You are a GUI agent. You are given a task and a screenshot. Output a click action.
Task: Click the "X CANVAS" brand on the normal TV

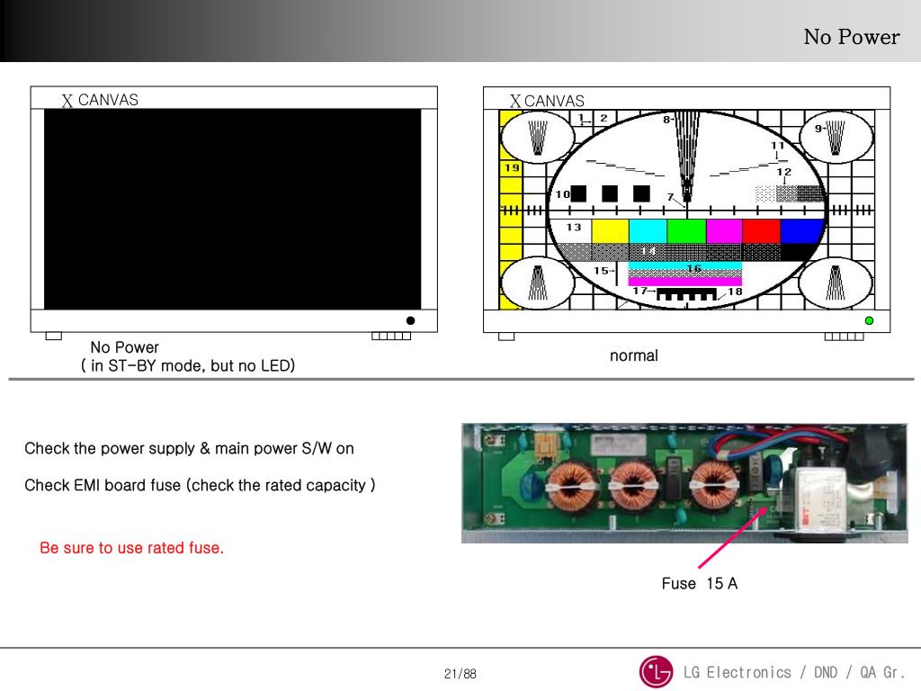coord(547,101)
